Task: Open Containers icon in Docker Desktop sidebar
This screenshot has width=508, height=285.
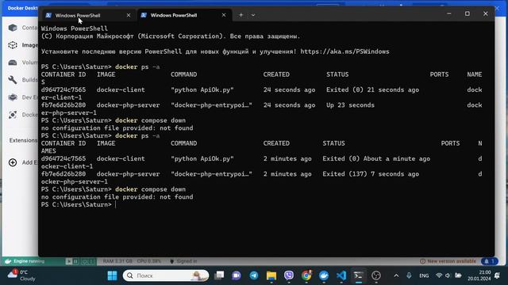Action: pos(13,28)
